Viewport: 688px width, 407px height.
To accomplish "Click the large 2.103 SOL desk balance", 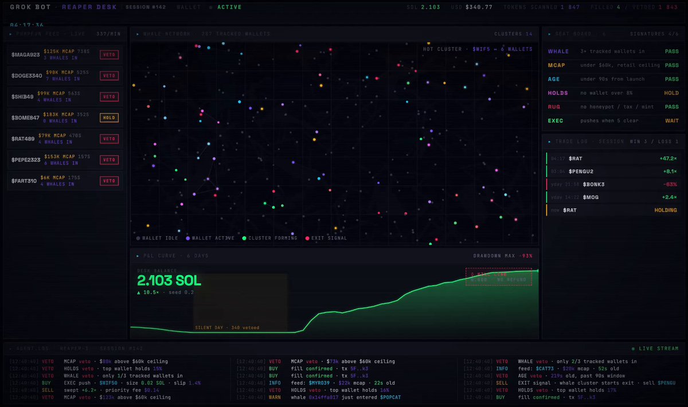I will click(x=169, y=280).
